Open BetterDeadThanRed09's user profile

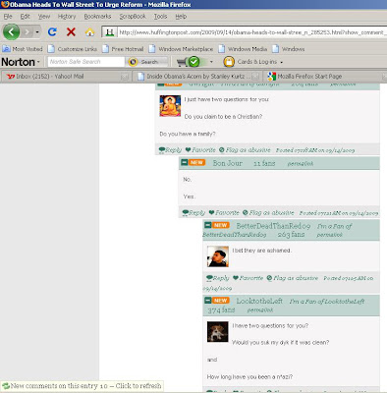tap(273, 226)
